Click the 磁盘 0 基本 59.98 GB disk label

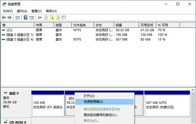(x=16, y=103)
